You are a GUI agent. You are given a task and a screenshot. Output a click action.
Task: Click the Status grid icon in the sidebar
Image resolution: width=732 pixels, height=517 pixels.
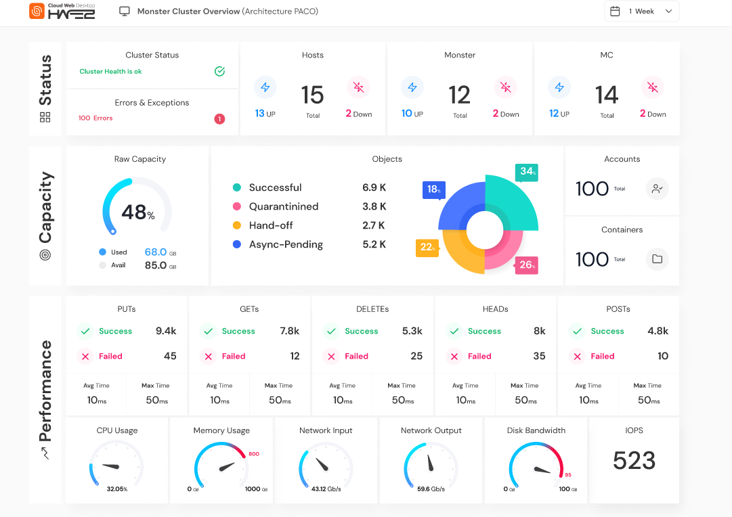coord(45,117)
